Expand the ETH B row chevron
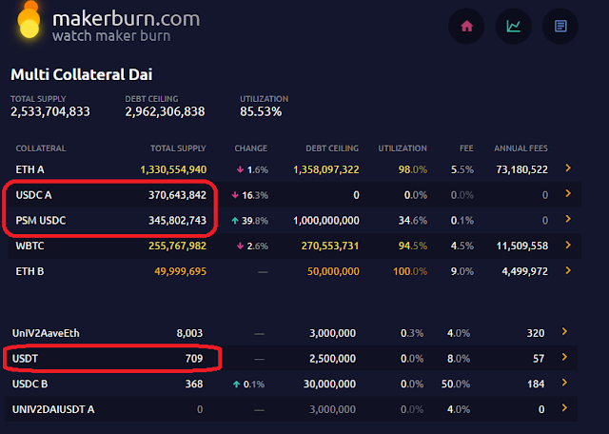The height and width of the screenshot is (434, 609). [568, 270]
